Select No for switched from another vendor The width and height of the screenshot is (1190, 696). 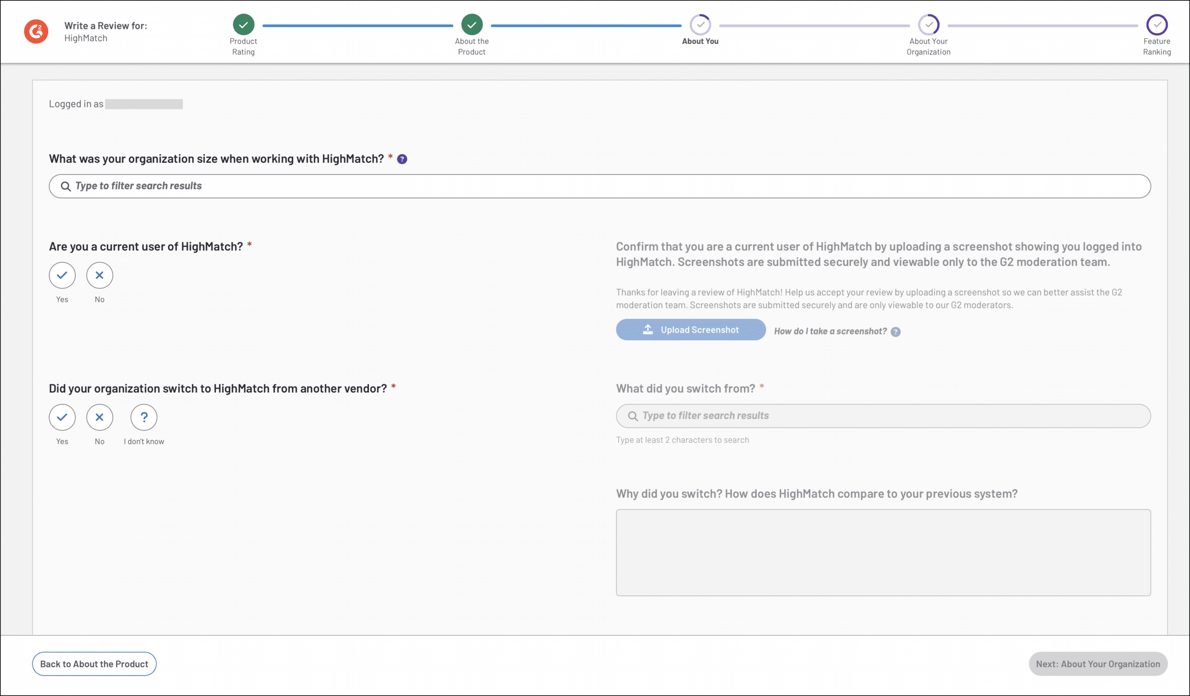pos(99,418)
